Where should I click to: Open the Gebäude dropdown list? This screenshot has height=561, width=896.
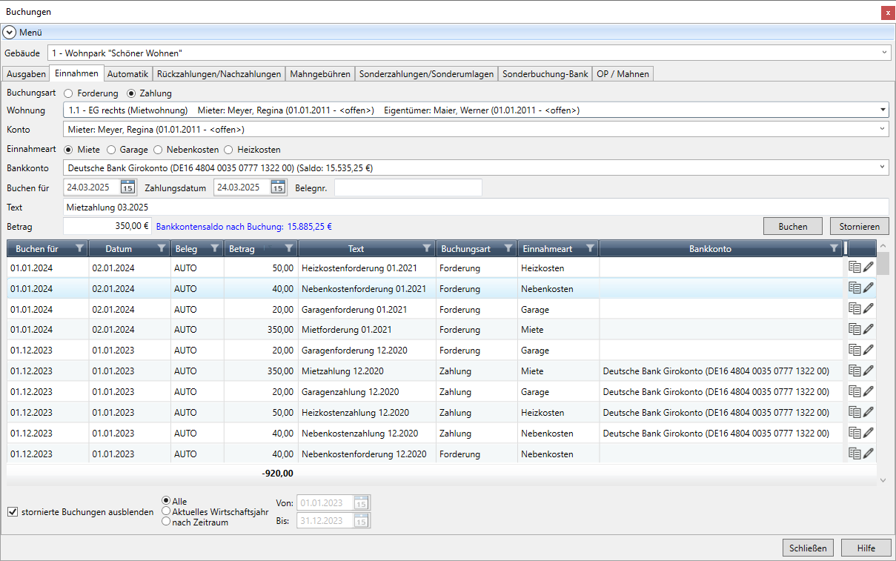[884, 53]
